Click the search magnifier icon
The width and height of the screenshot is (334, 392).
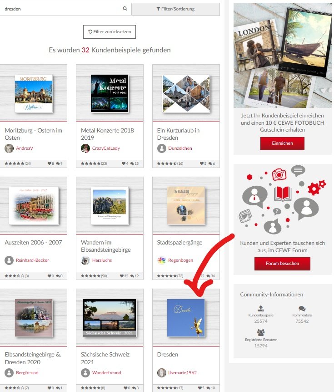[x=125, y=9]
